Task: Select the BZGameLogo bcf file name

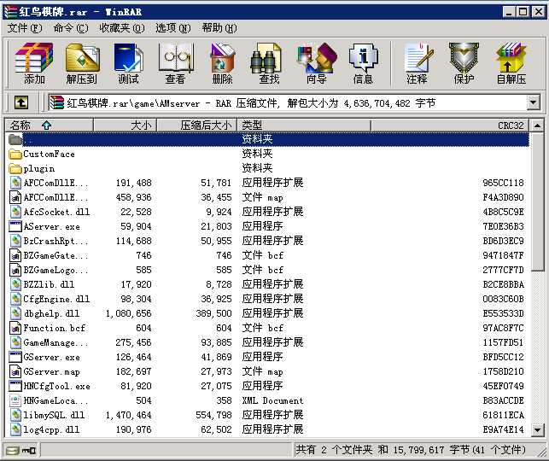Action: 55,270
